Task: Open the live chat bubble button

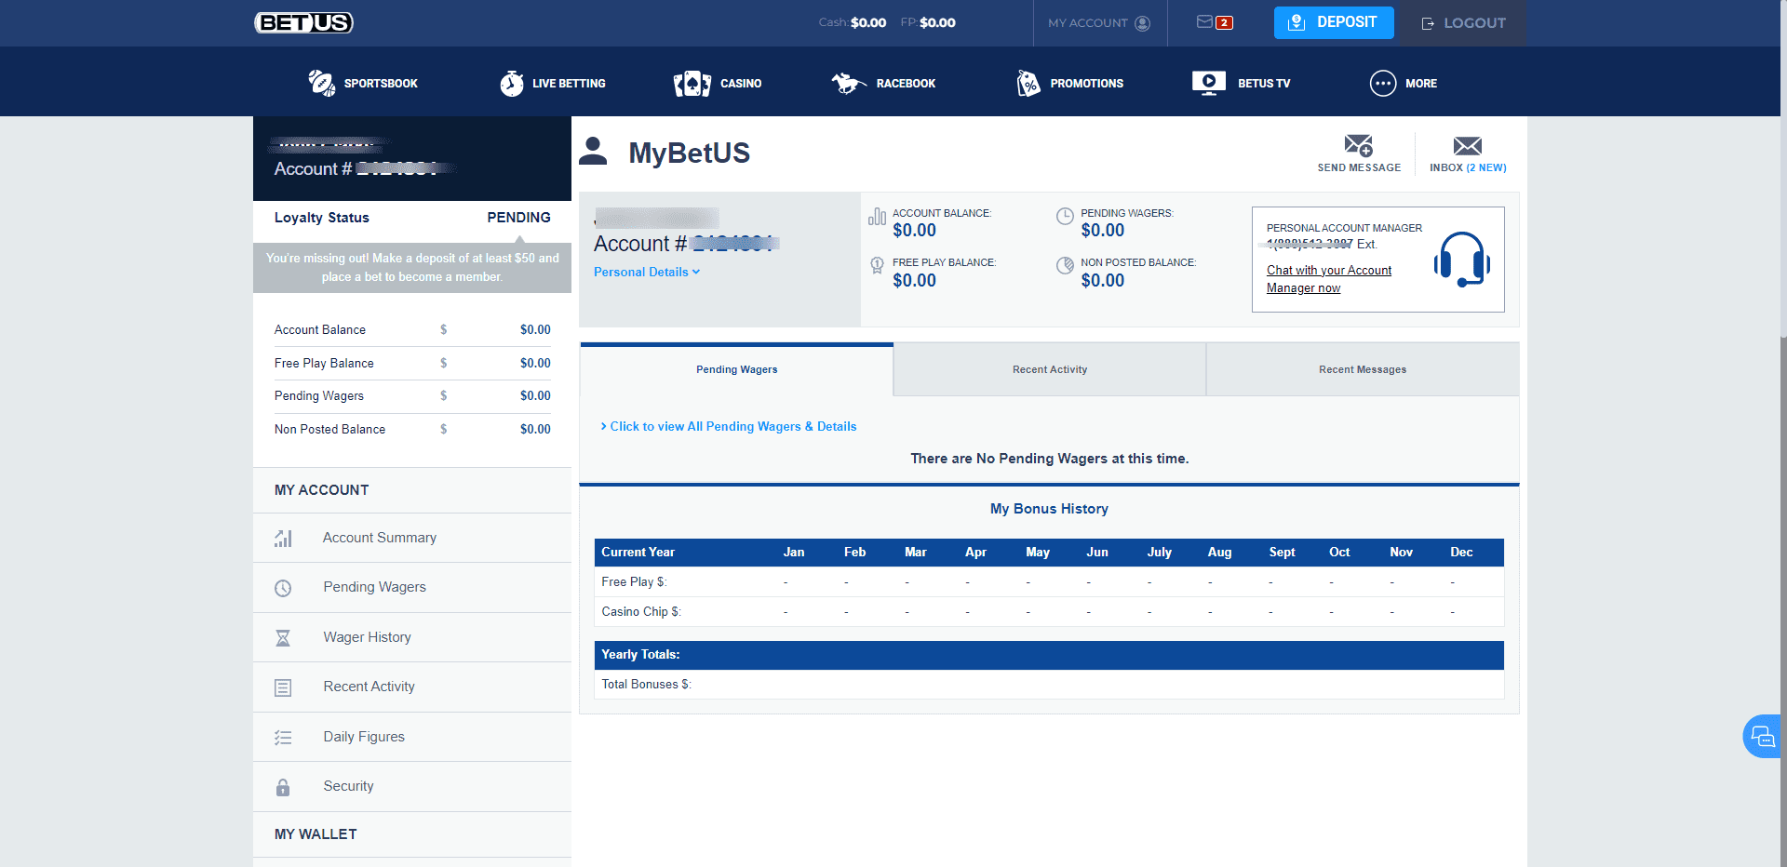Action: (1763, 737)
